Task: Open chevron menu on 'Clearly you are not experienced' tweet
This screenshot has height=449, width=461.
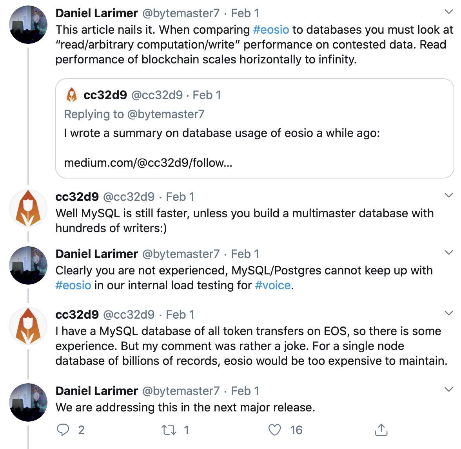Action: (x=449, y=252)
